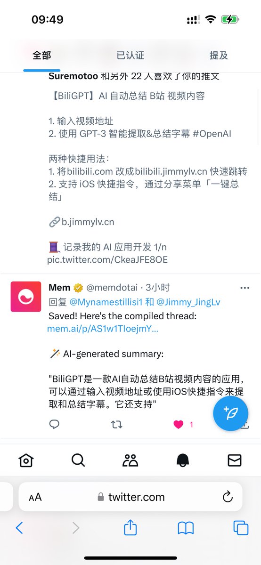Image resolution: width=261 pixels, height=565 pixels.
Task: Switch to the 已认证 tab
Action: (x=130, y=55)
